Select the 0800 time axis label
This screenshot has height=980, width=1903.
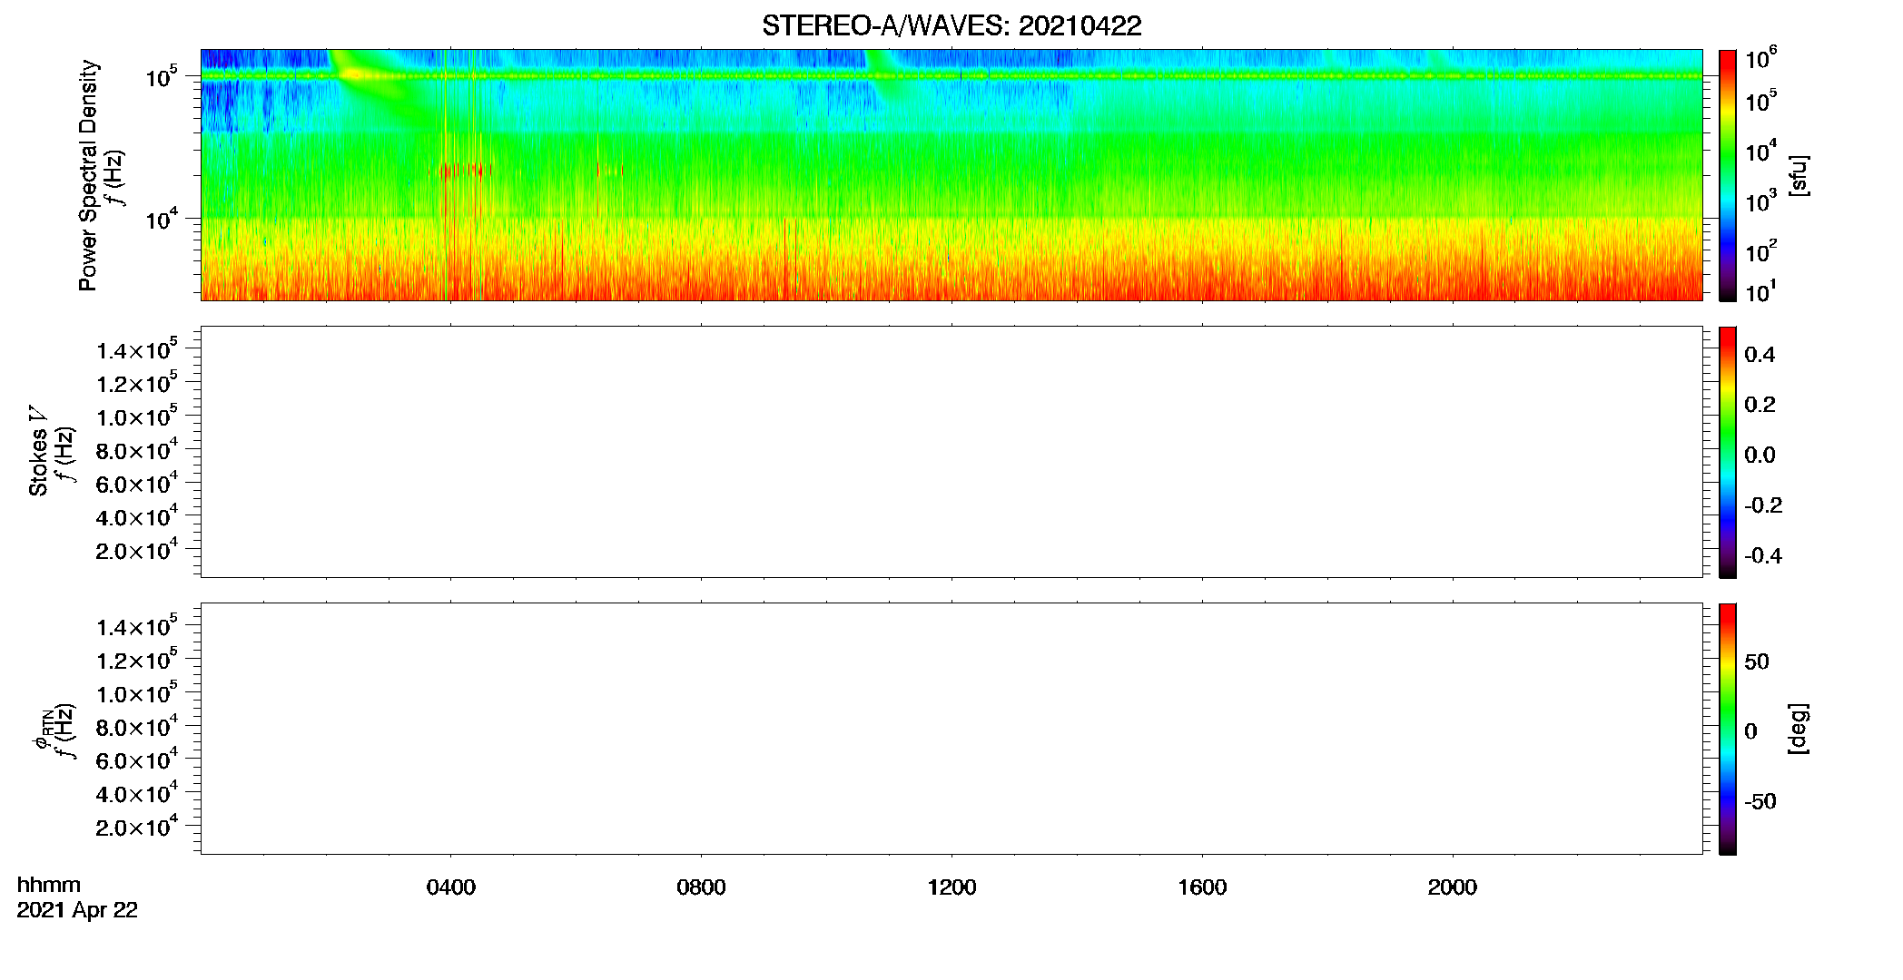tap(701, 887)
